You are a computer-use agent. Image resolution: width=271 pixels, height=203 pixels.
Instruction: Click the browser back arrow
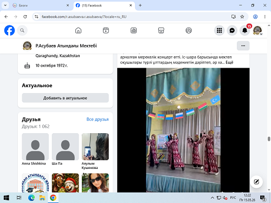pos(6,17)
